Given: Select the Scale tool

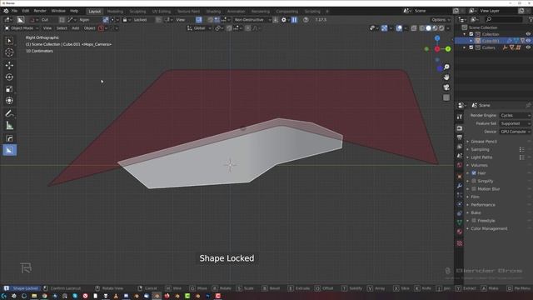Looking at the screenshot, I should [x=9, y=89].
